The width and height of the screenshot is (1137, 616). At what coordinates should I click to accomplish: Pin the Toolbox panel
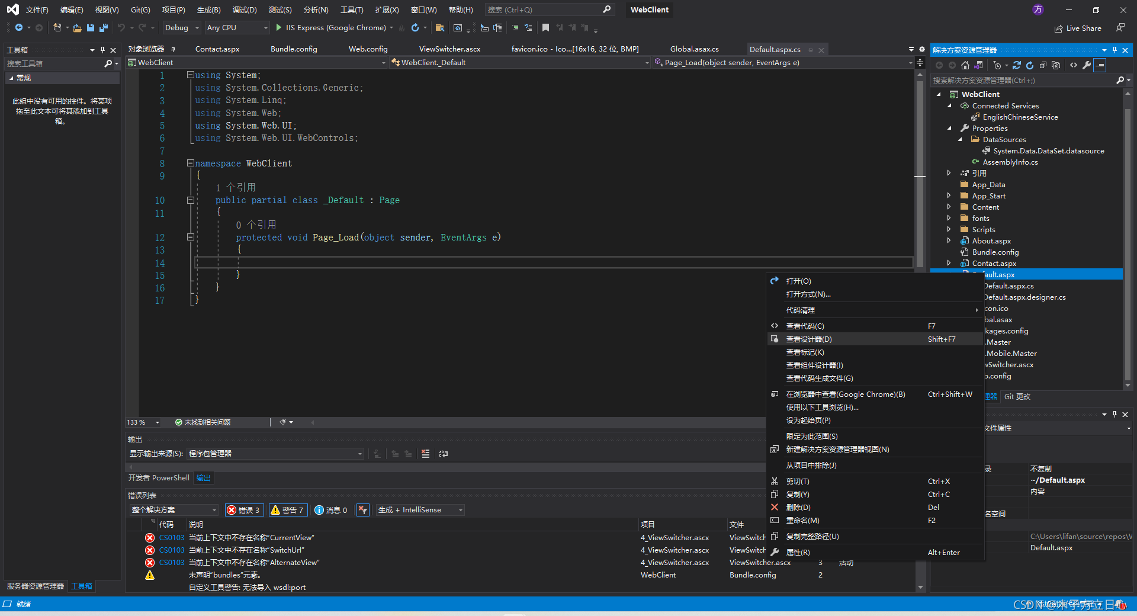(102, 50)
